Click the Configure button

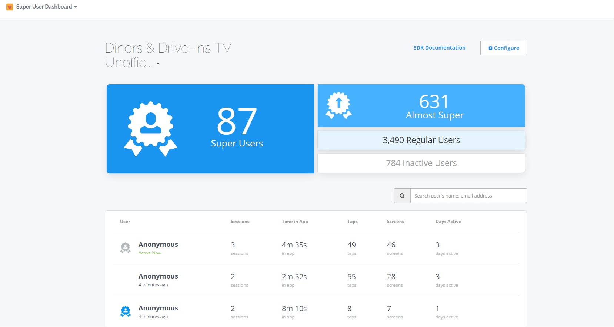pos(503,48)
